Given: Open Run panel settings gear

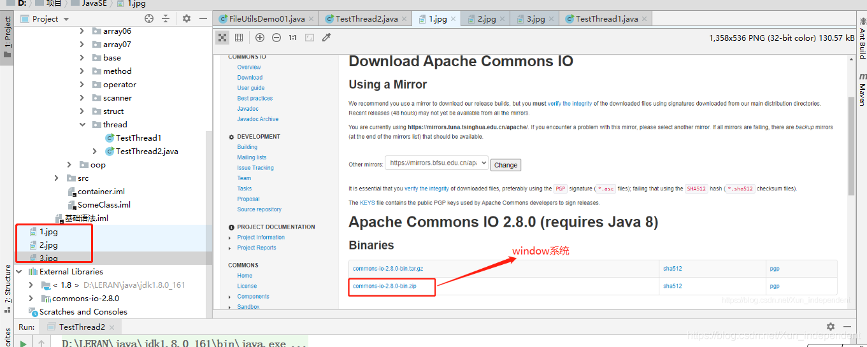Looking at the screenshot, I should pos(831,327).
